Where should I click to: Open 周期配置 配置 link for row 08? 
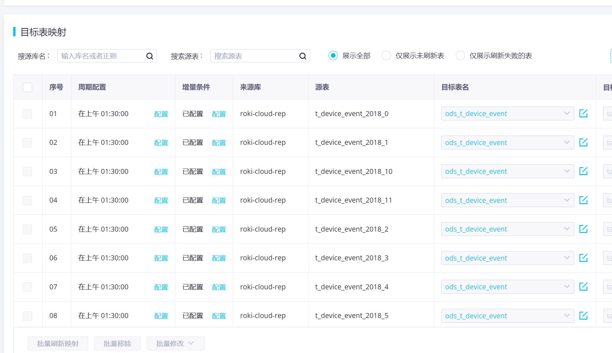pyautogui.click(x=161, y=316)
